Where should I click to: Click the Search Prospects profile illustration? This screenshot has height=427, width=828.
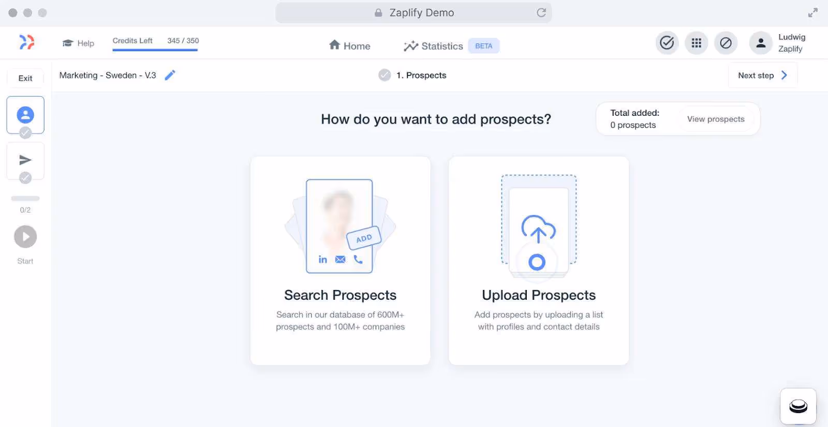340,226
